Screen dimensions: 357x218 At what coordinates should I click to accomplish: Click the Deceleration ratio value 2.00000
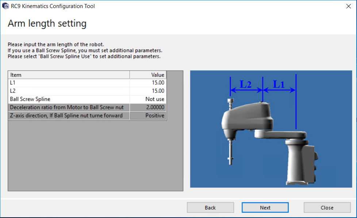(148, 108)
